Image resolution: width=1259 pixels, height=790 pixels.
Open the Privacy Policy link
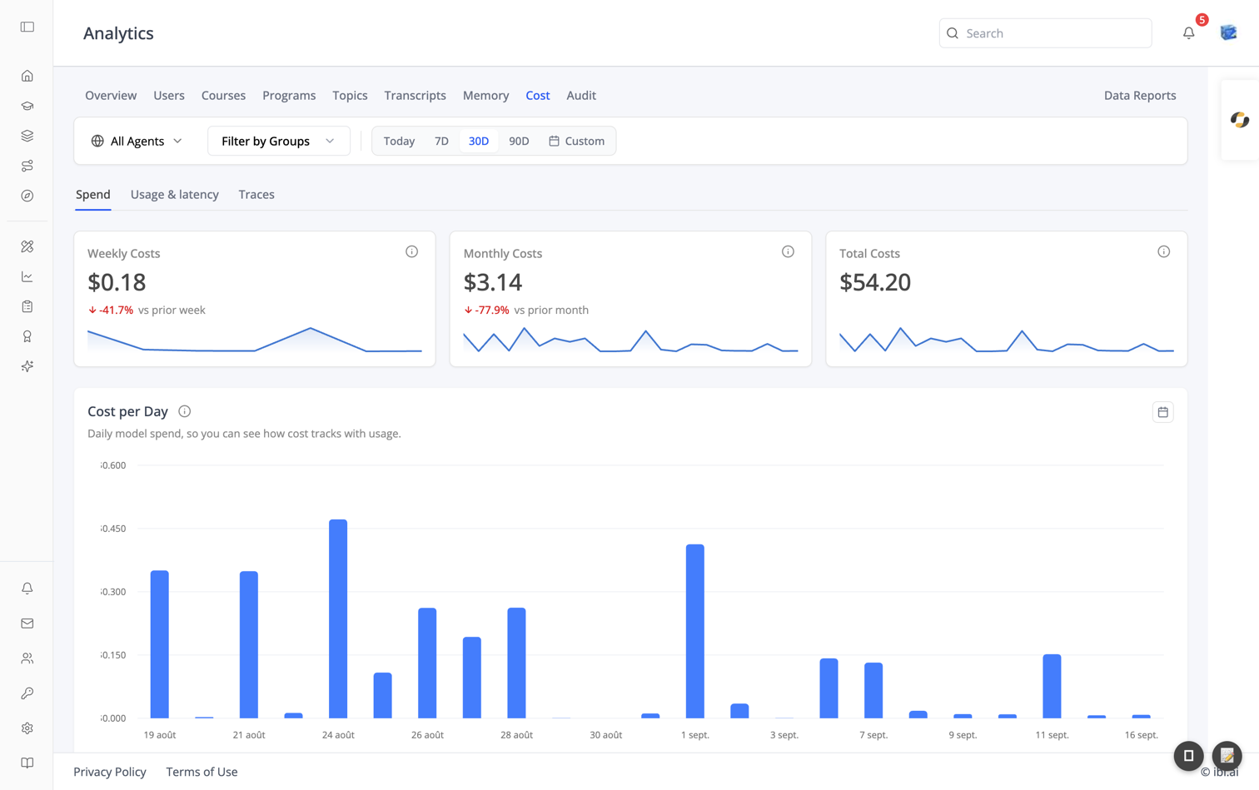coord(110,772)
